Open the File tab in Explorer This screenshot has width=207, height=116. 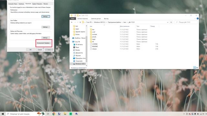tap(72, 19)
